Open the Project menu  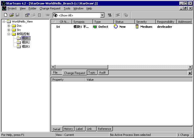pyautogui.click(x=12, y=8)
